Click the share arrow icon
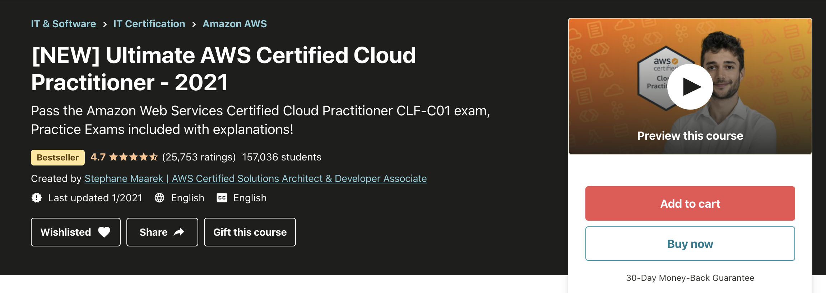Image resolution: width=826 pixels, height=293 pixels. pyautogui.click(x=179, y=232)
